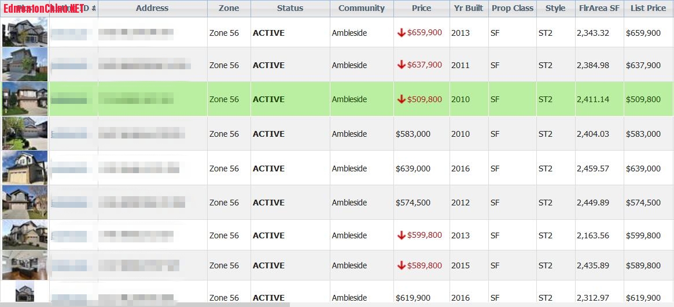Image resolution: width=674 pixels, height=307 pixels.
Task: Click red price-drop arrow beside $637,900
Action: pyautogui.click(x=401, y=65)
